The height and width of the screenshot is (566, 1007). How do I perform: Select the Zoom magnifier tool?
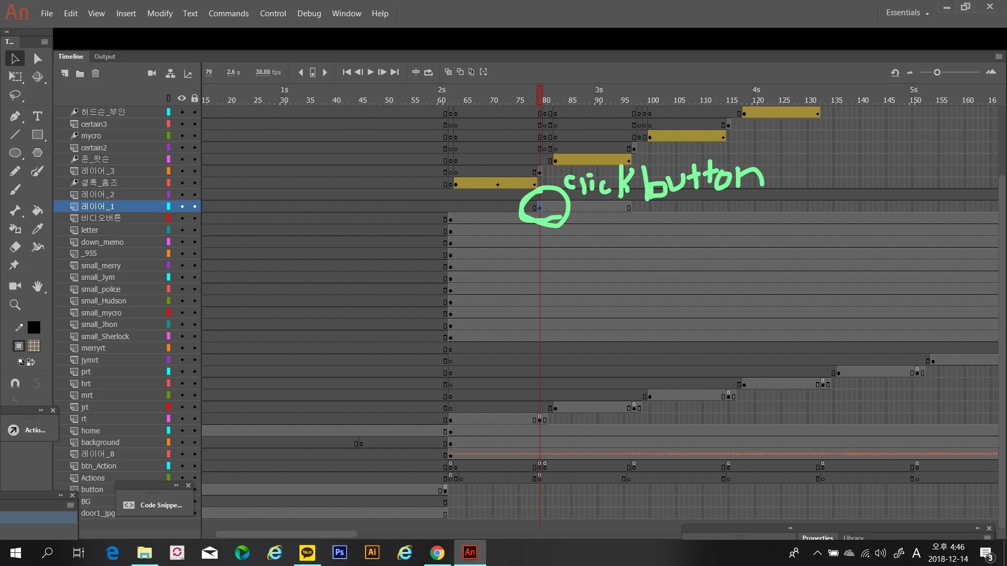tap(15, 304)
